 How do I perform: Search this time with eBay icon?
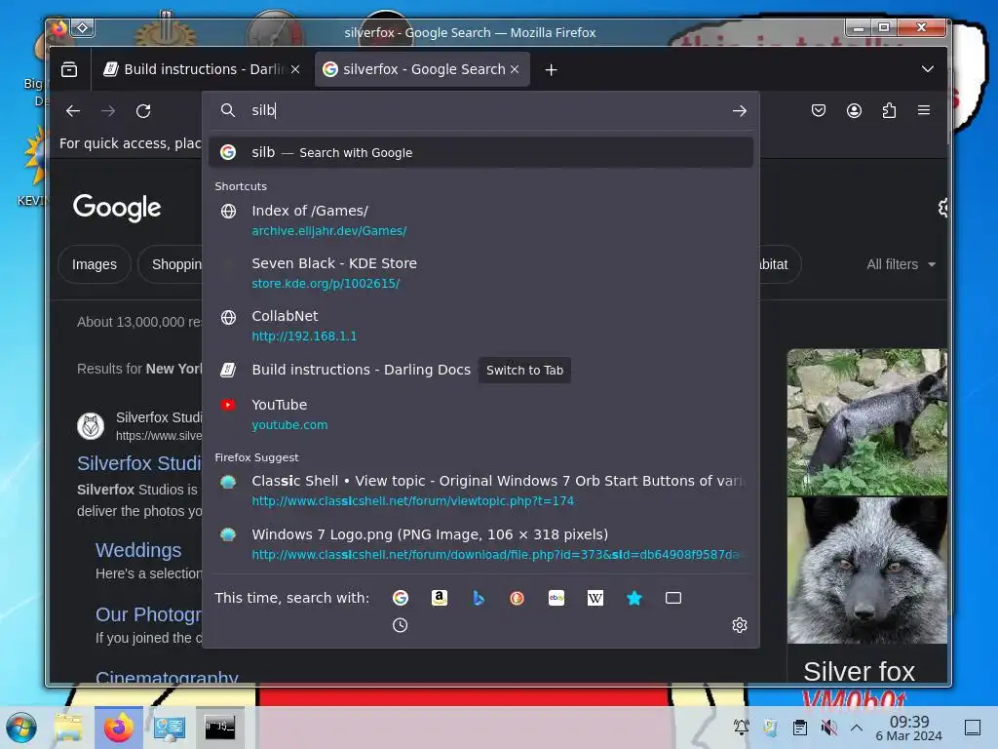pos(557,598)
